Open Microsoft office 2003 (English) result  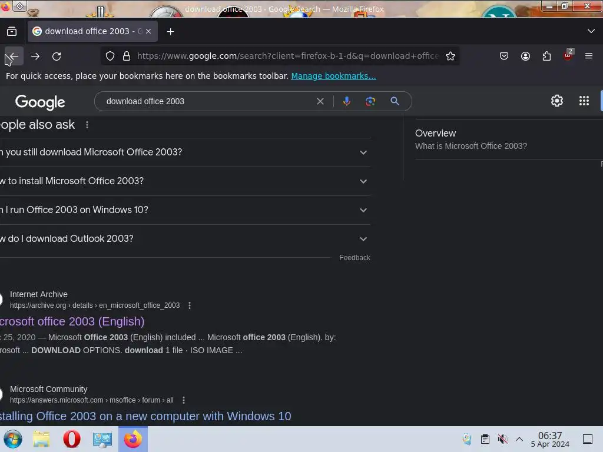point(72,321)
